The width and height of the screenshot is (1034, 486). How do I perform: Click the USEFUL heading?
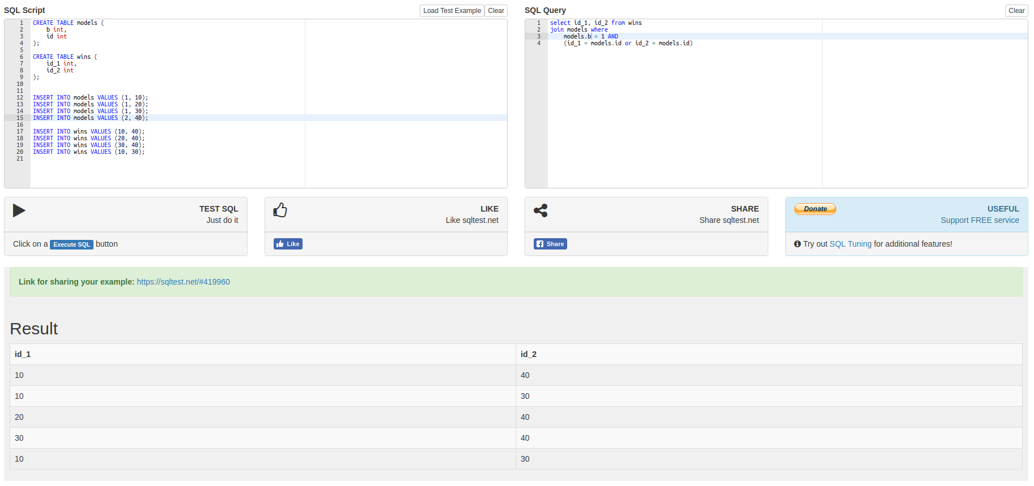(1003, 209)
